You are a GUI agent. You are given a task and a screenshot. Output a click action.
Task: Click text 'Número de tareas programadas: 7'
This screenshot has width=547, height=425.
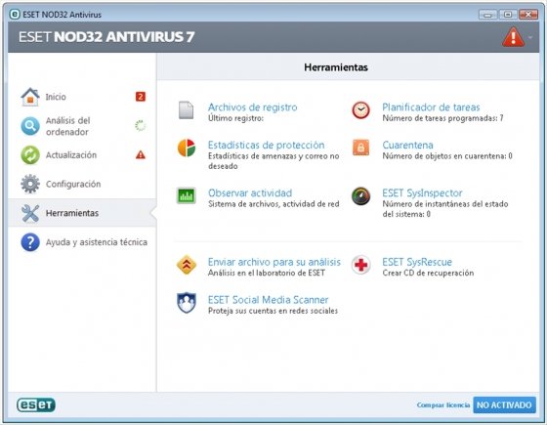click(442, 118)
